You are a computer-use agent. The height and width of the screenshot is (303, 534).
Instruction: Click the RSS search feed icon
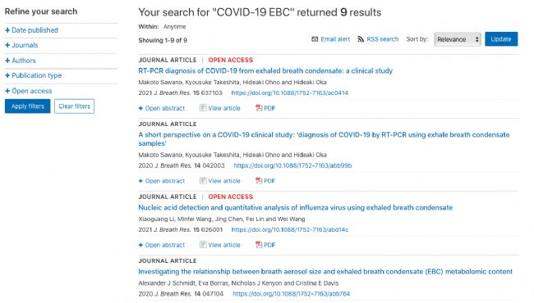[361, 39]
